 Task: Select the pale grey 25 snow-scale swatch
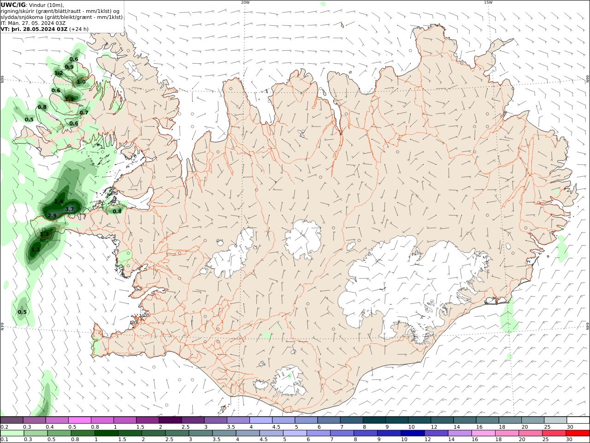coord(555,420)
